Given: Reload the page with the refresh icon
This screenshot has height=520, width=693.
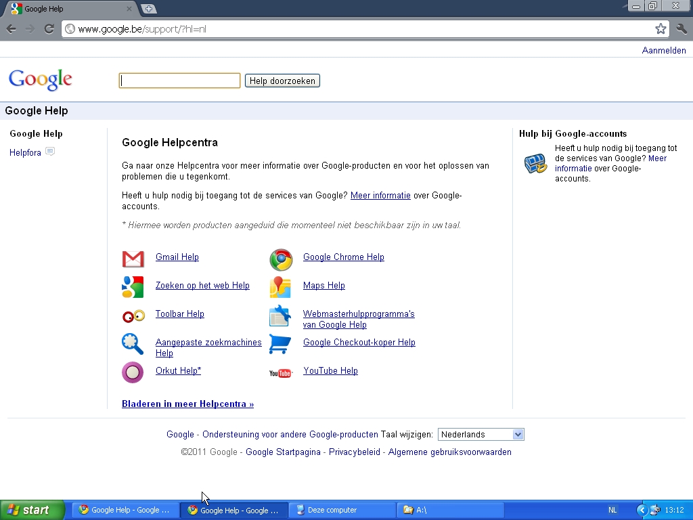Looking at the screenshot, I should click(x=49, y=29).
